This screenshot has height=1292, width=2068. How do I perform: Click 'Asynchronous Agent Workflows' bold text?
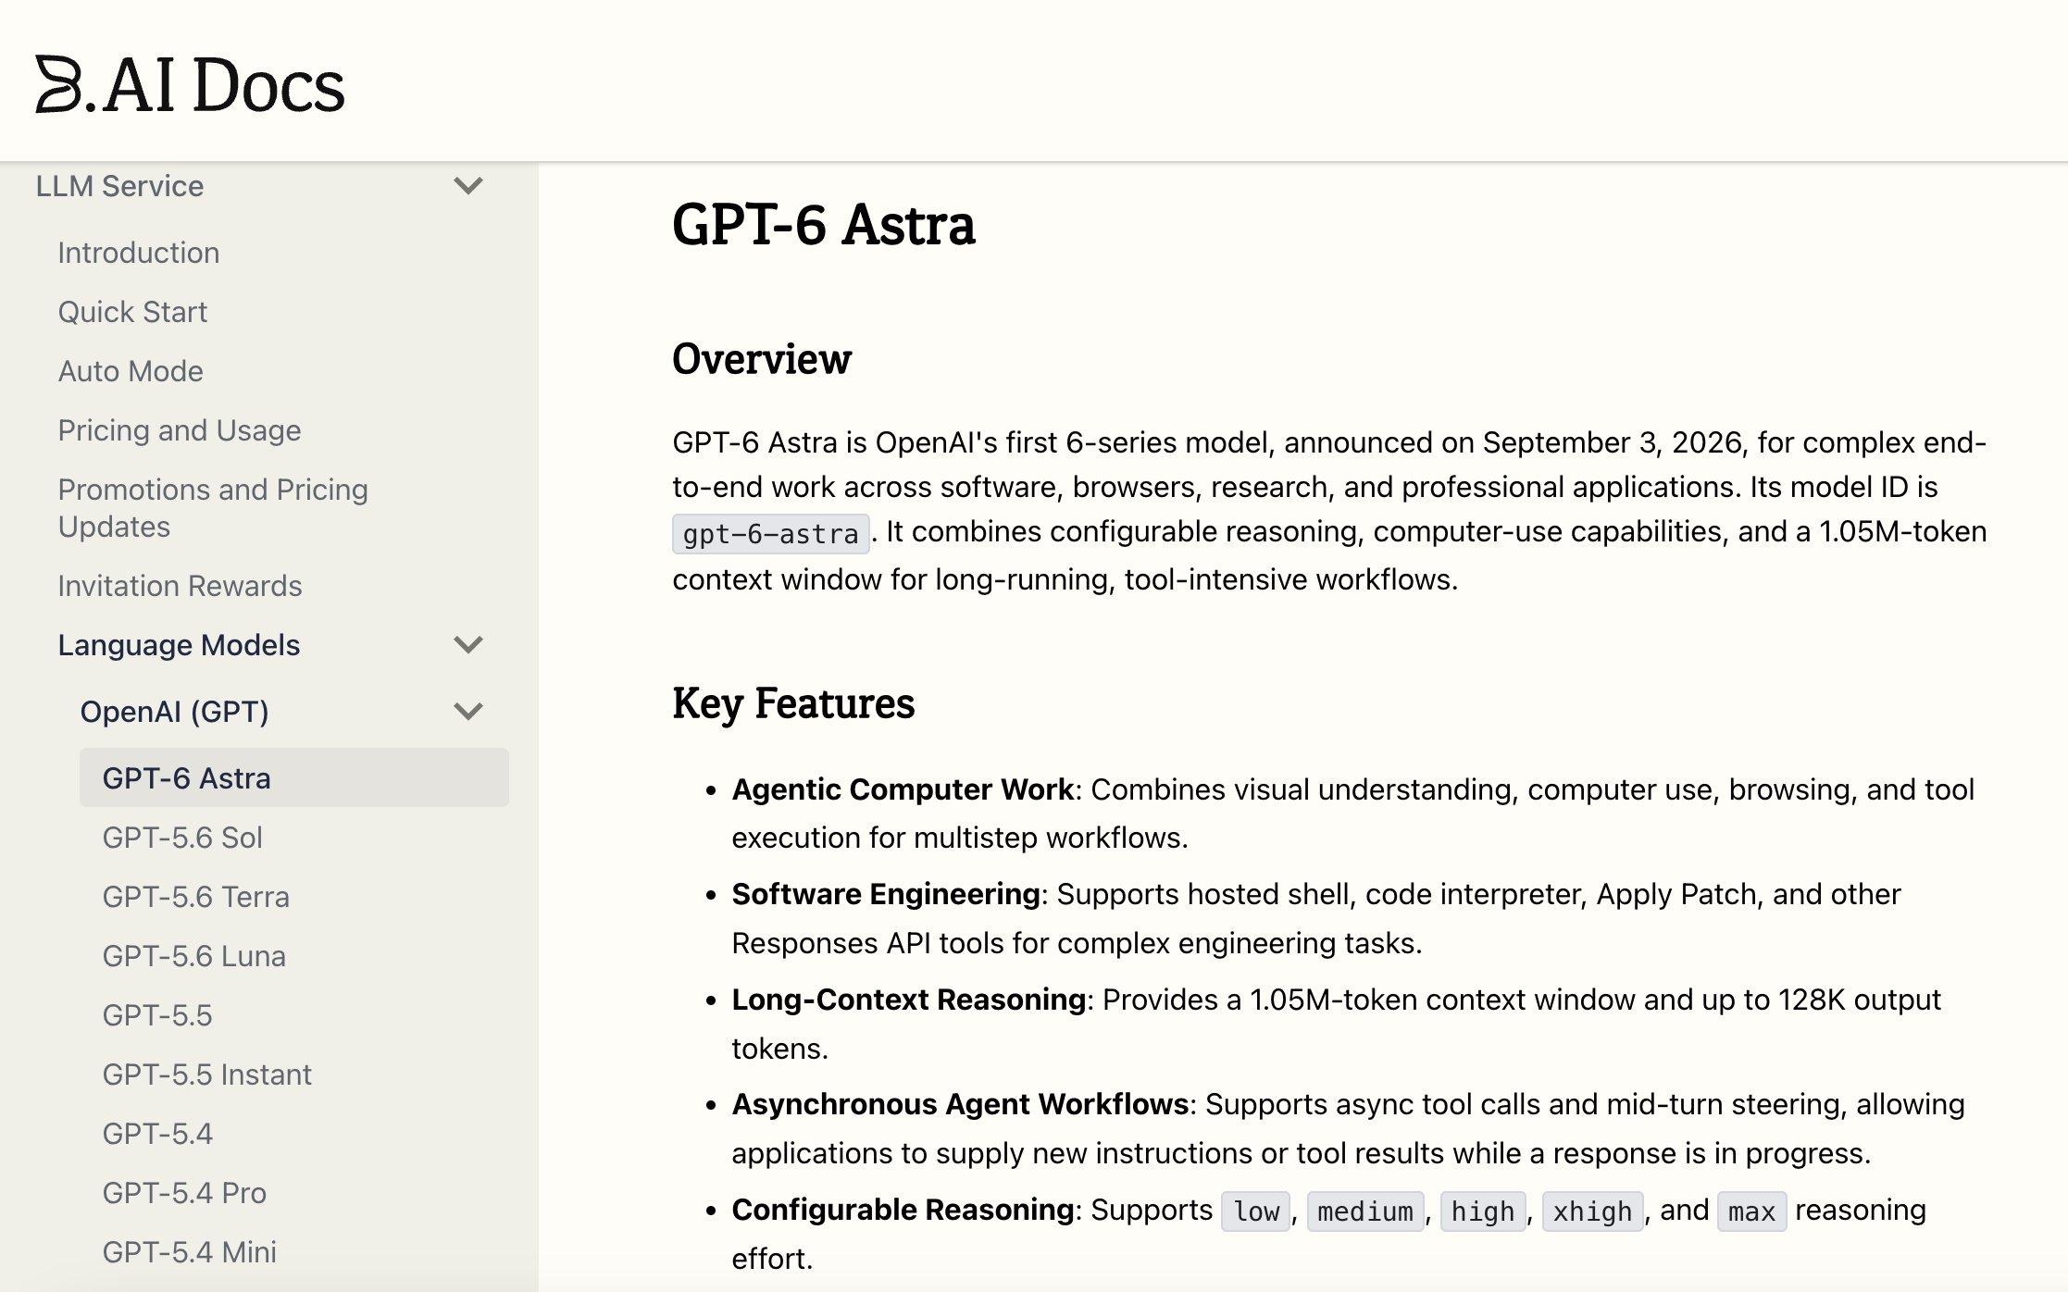tap(960, 1104)
